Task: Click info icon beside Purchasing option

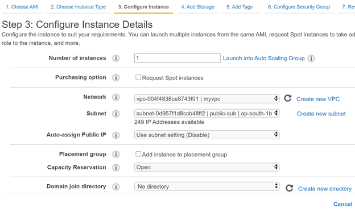Action: tap(116, 78)
